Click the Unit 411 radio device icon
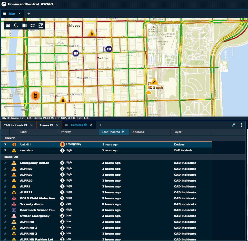The height and width of the screenshot is (241, 248). click(14, 144)
